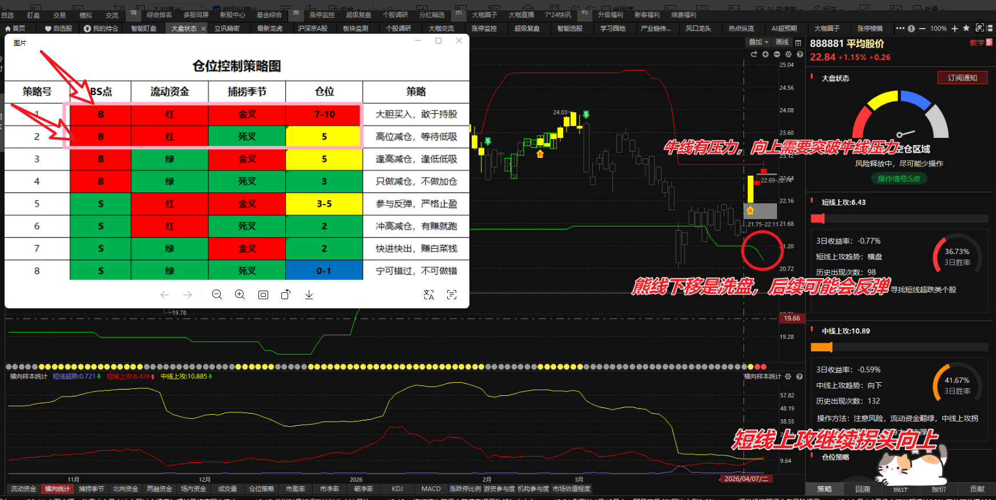Image resolution: width=996 pixels, height=500 pixels.
Task: Open the three-dots more tabs menu
Action: click(x=900, y=28)
